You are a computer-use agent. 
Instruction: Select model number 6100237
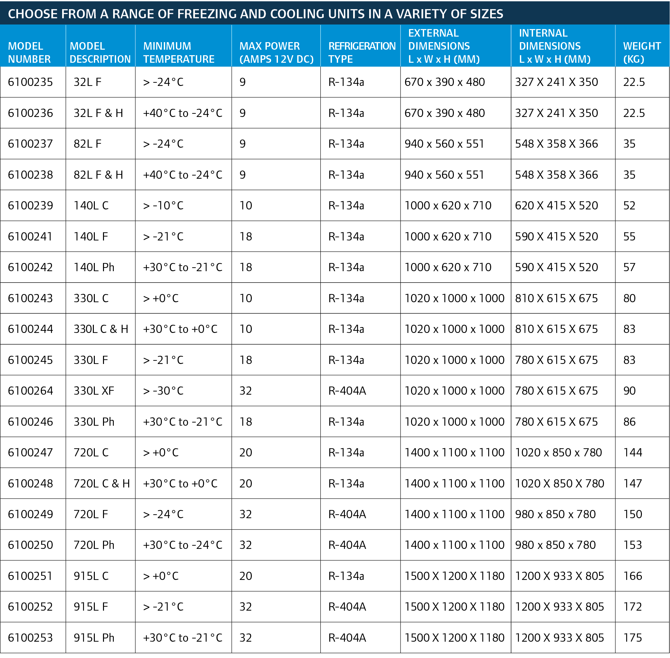click(30, 144)
